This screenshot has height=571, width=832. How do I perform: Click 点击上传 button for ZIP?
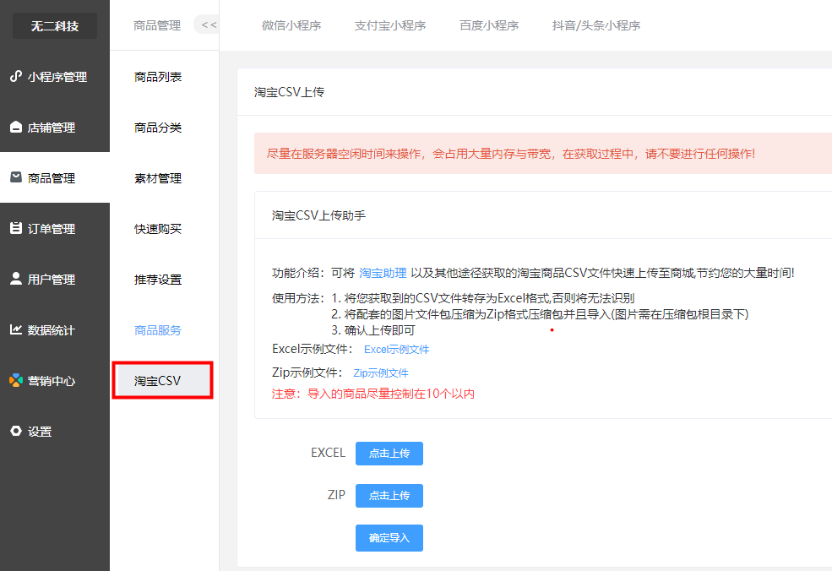pyautogui.click(x=389, y=495)
